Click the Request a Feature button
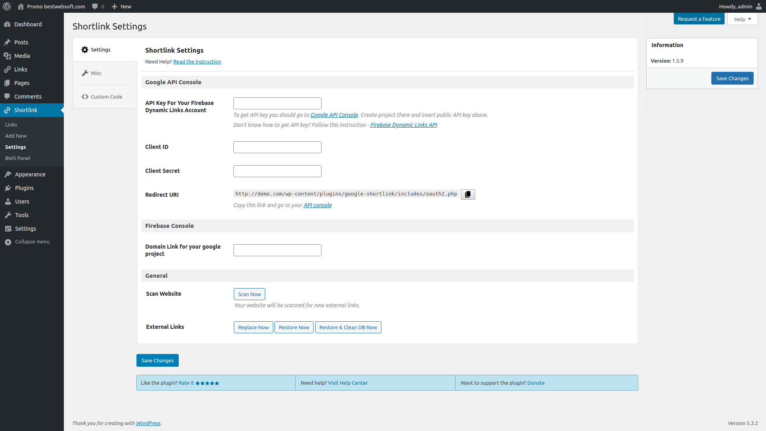Viewport: 766px width, 431px height. tap(699, 19)
